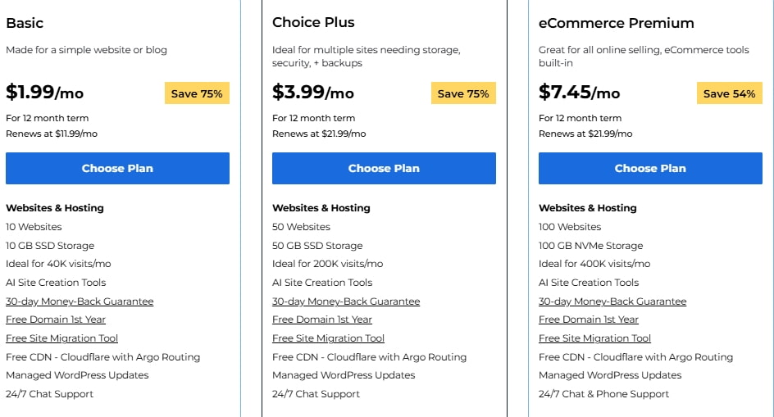Screen dimensions: 774x417
Task: Click the Basic plan title
Action: coord(25,23)
